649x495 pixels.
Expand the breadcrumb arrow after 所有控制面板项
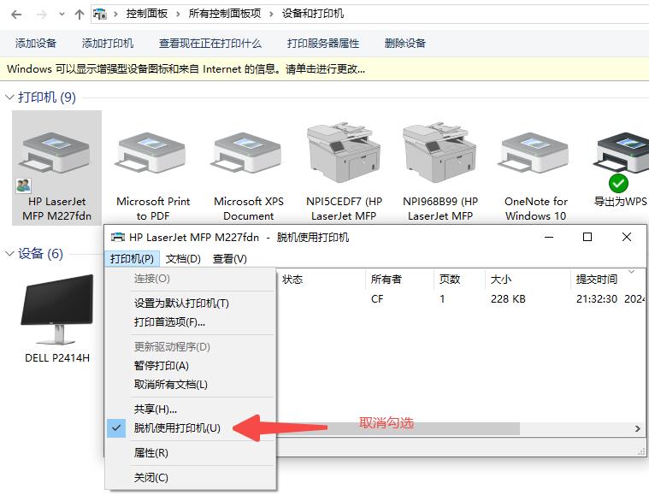[271, 14]
